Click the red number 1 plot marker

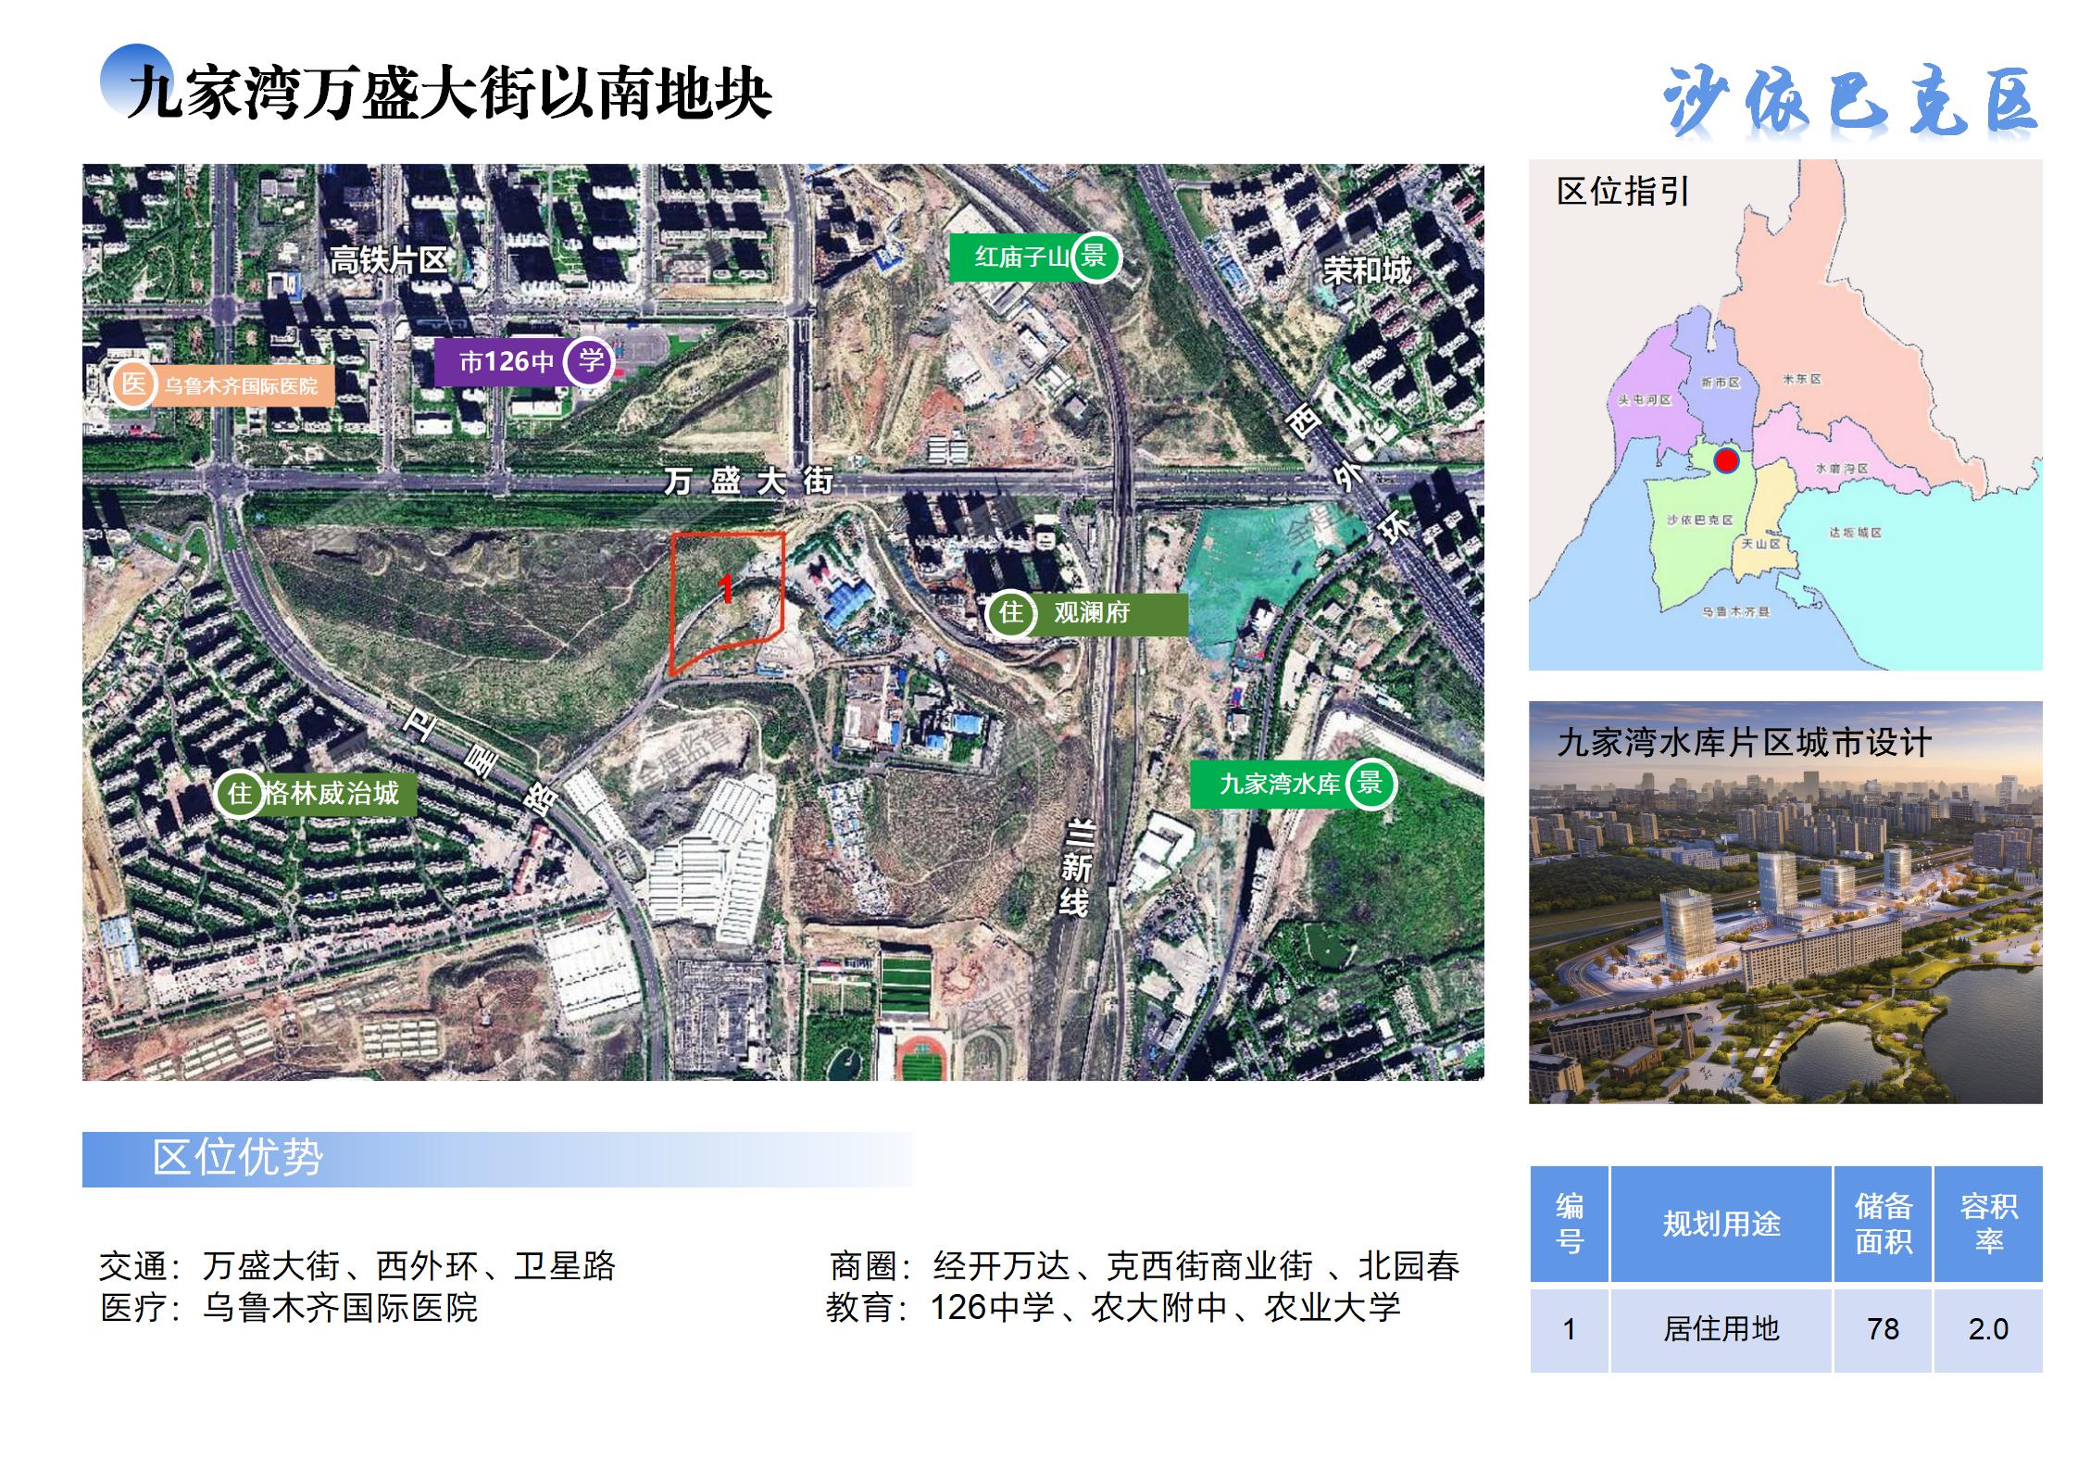727,587
